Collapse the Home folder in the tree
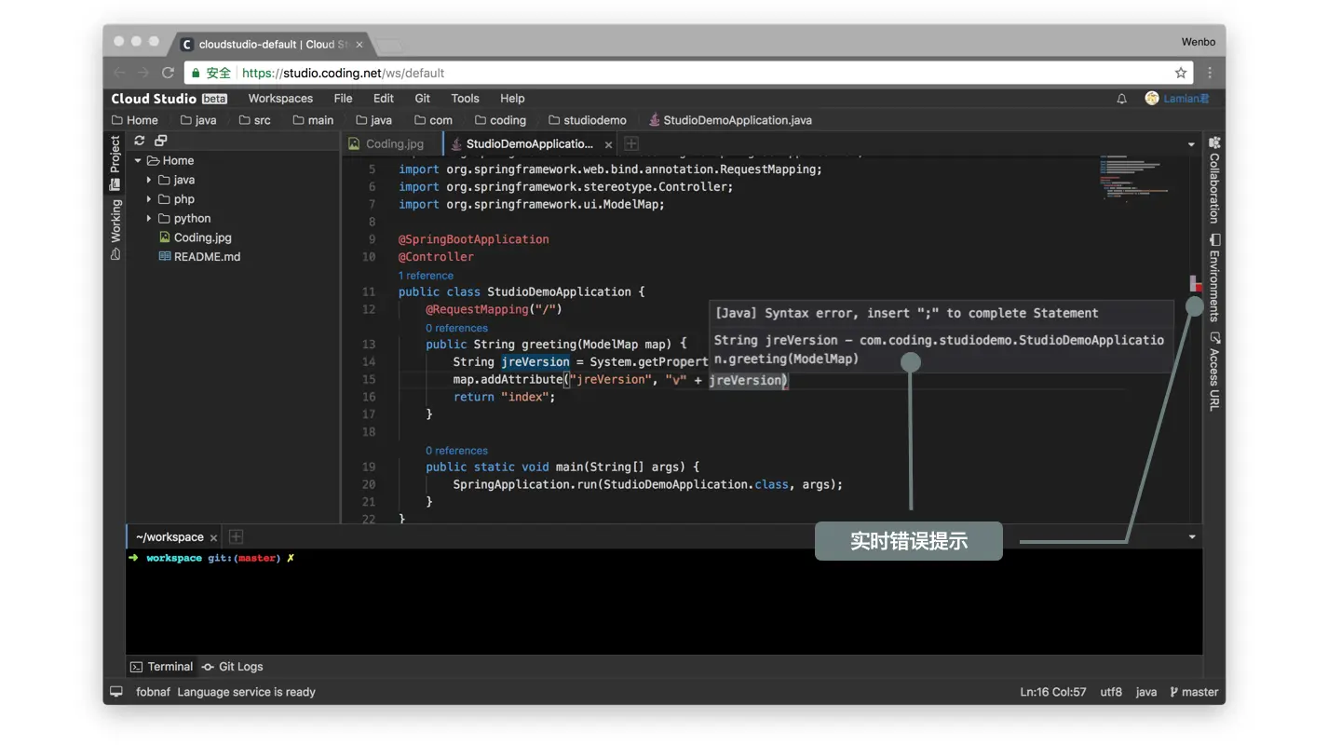Viewport: 1328px width, 745px height. tap(138, 160)
